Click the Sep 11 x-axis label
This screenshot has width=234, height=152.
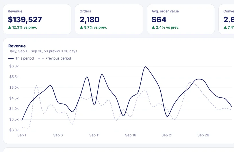[94, 135]
